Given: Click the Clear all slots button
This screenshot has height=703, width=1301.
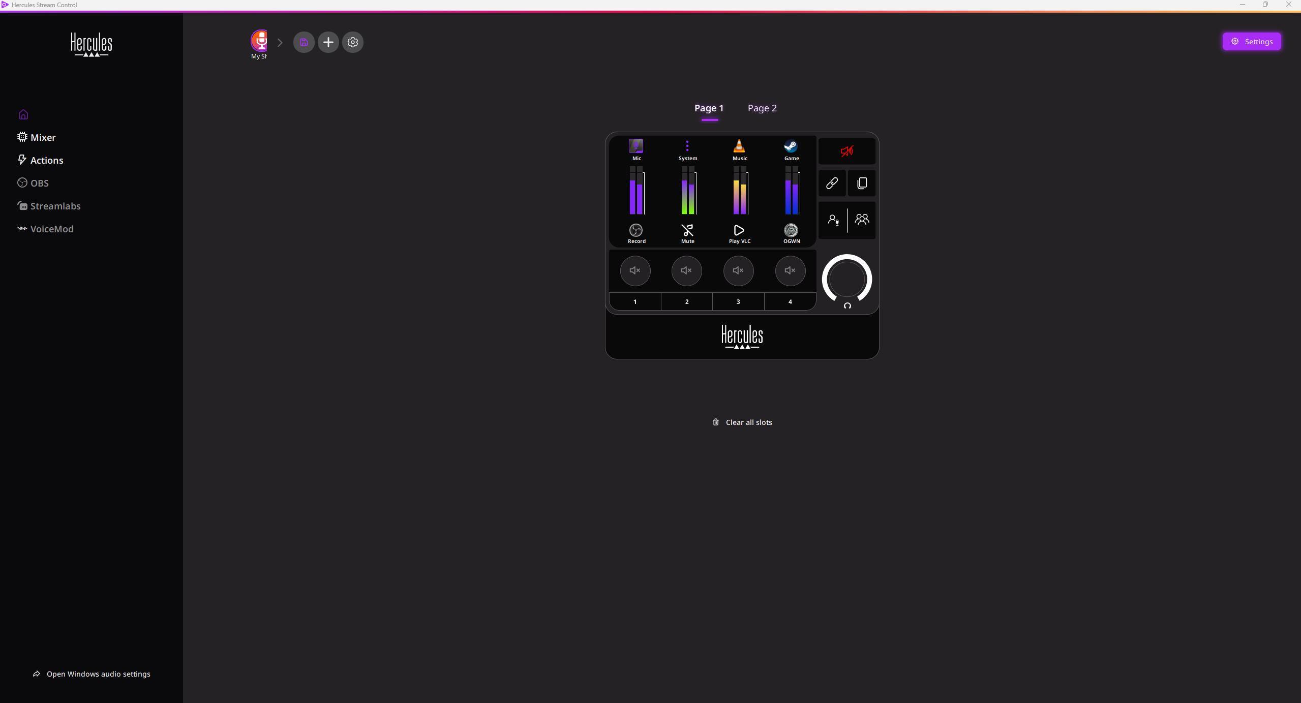Looking at the screenshot, I should pyautogui.click(x=742, y=422).
